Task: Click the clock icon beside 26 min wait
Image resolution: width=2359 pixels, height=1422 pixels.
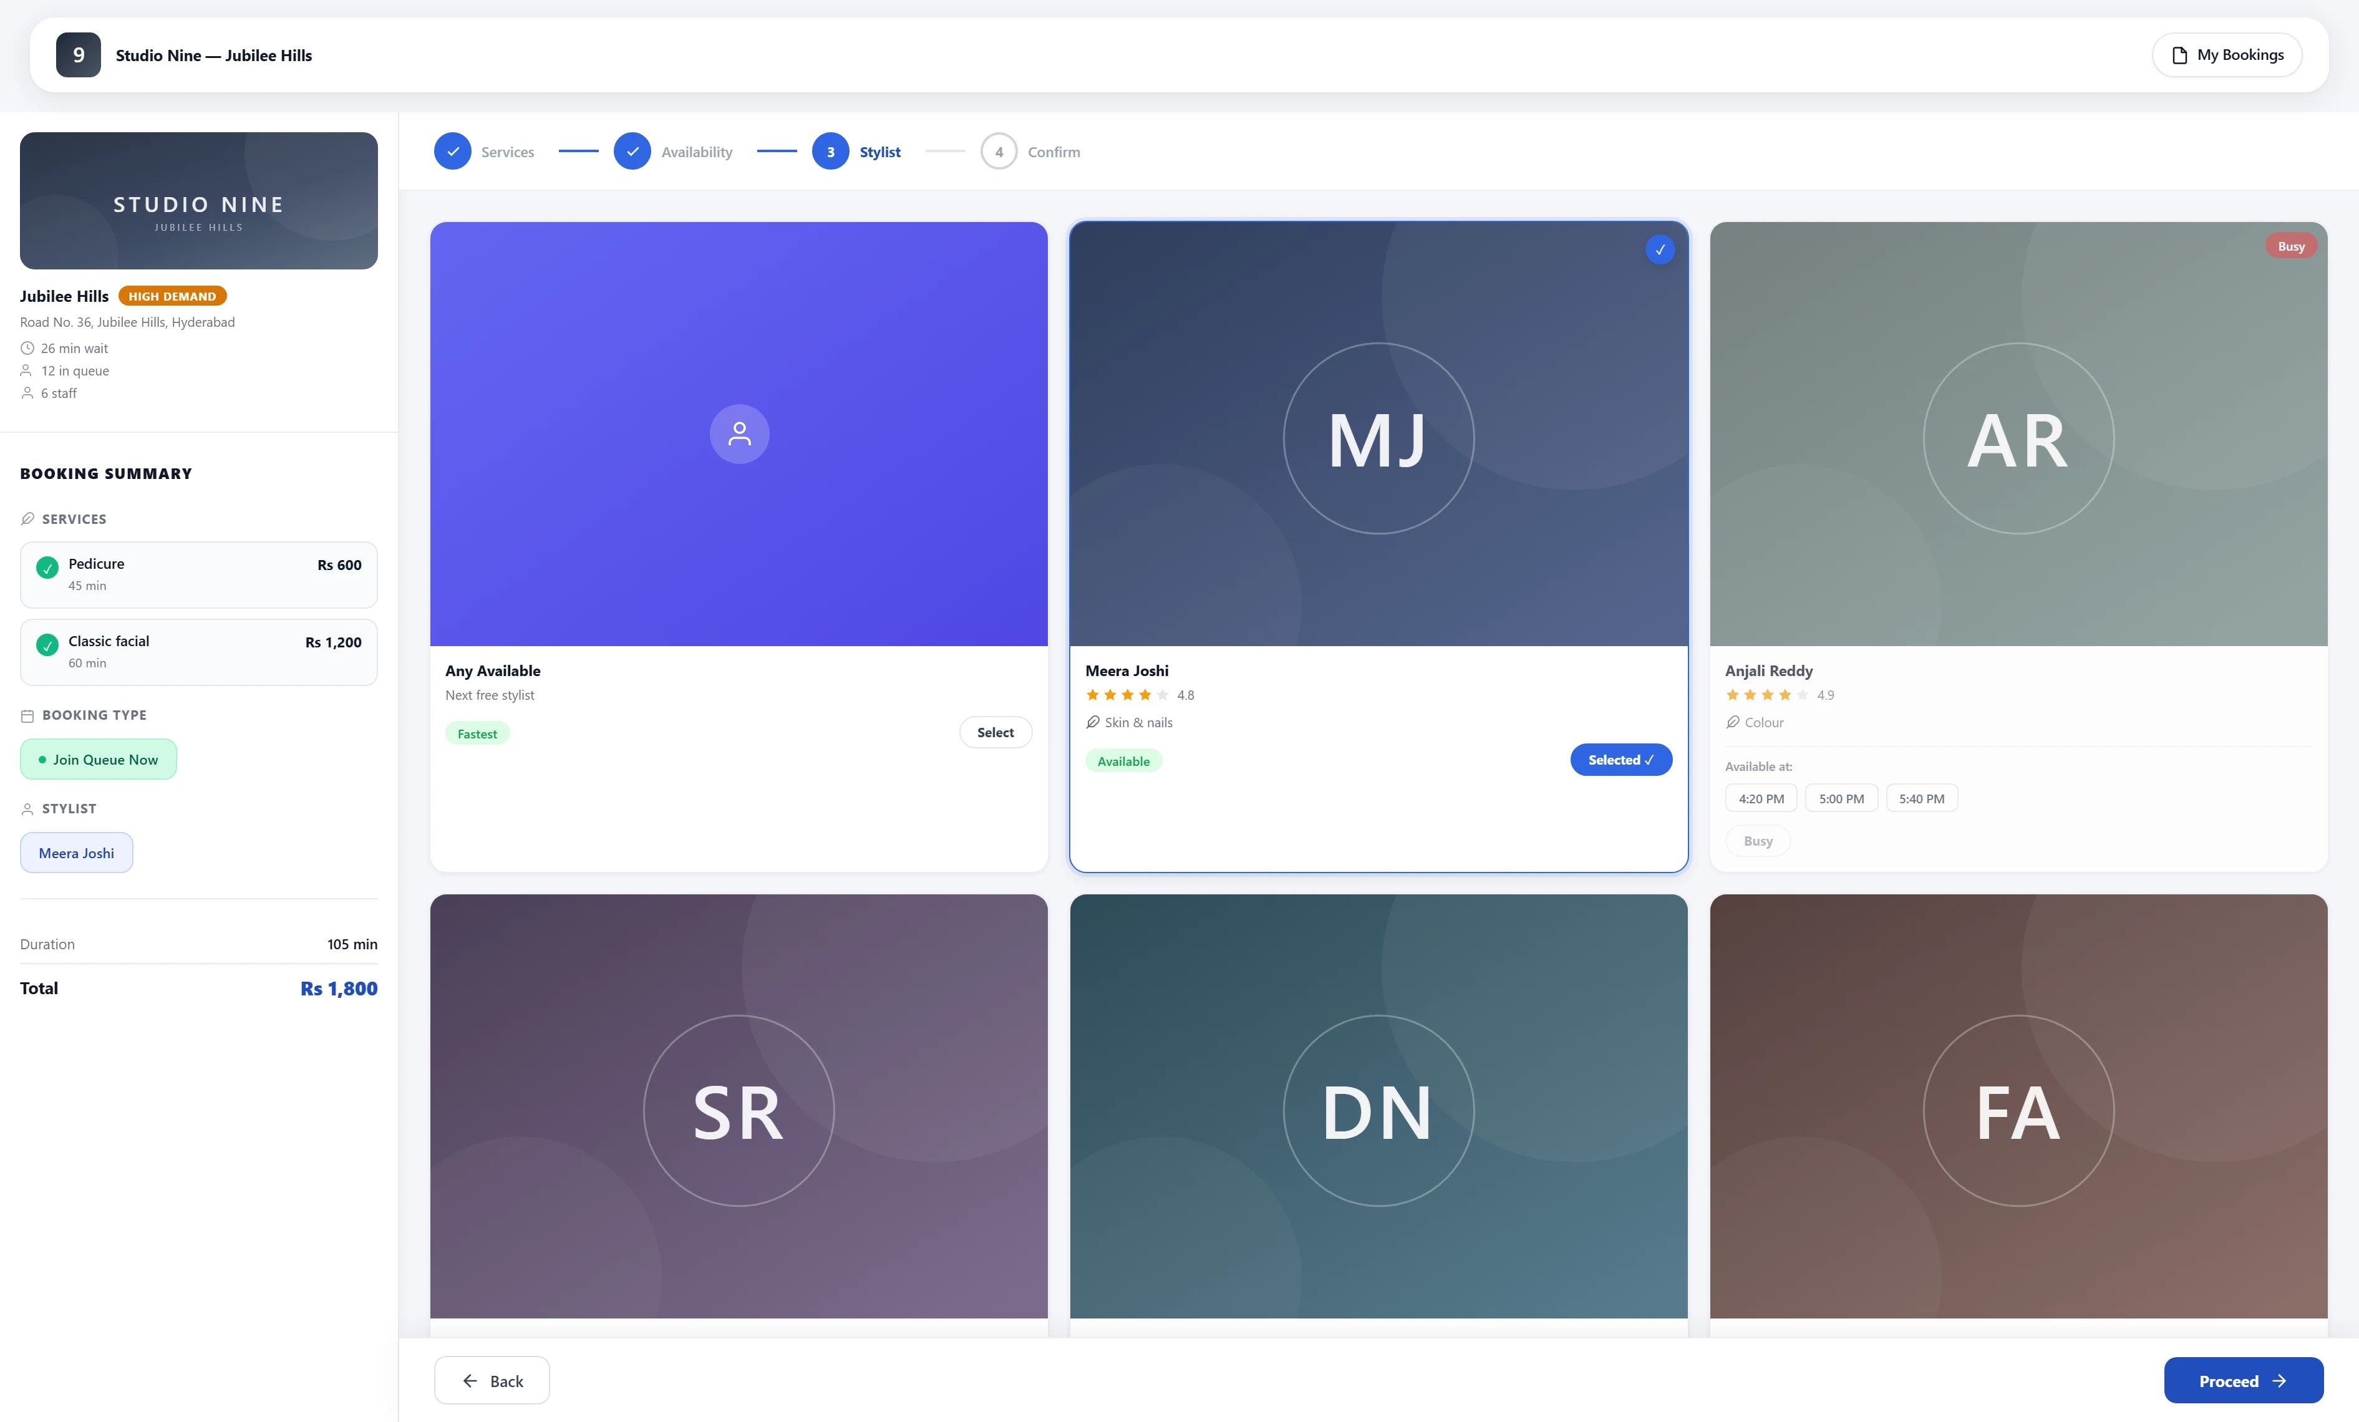Action: [x=27, y=349]
